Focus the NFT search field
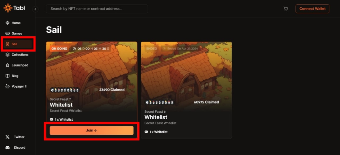340x155 pixels. point(97,9)
